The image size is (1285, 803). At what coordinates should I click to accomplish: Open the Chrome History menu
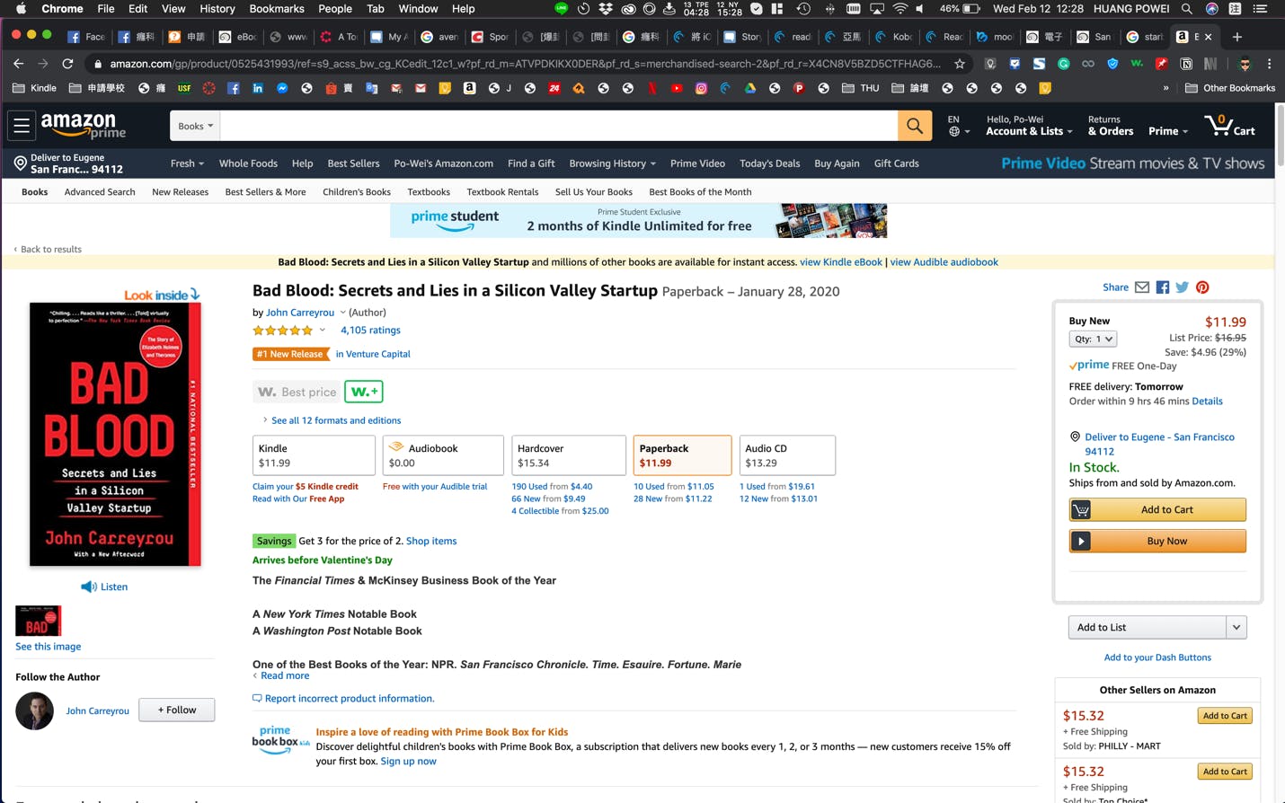(x=217, y=9)
